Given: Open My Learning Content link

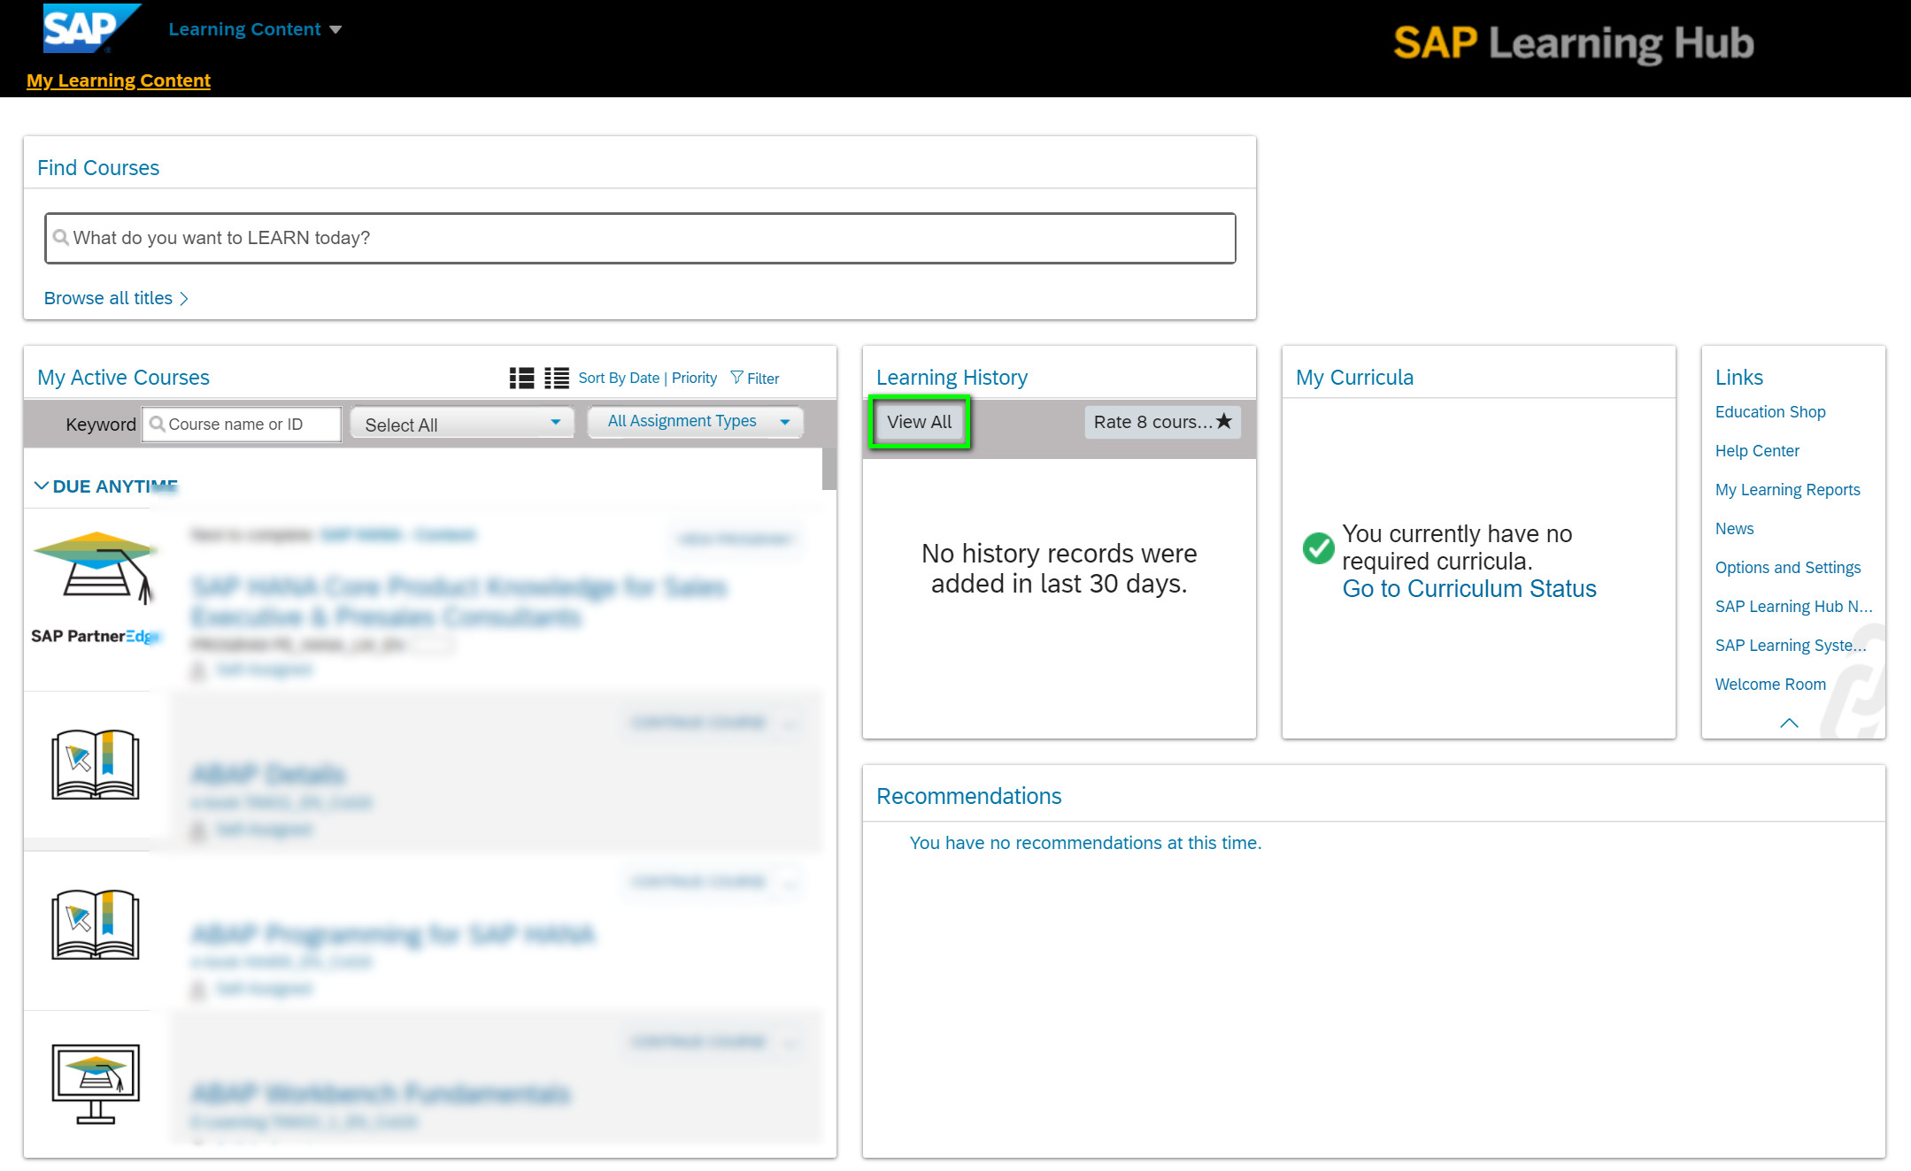Looking at the screenshot, I should coord(119,80).
